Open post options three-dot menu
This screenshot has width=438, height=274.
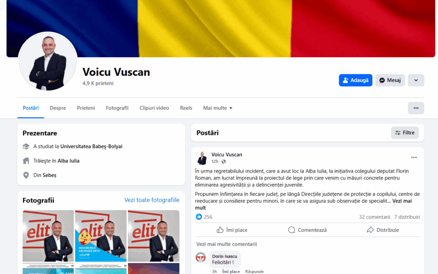[414, 158]
